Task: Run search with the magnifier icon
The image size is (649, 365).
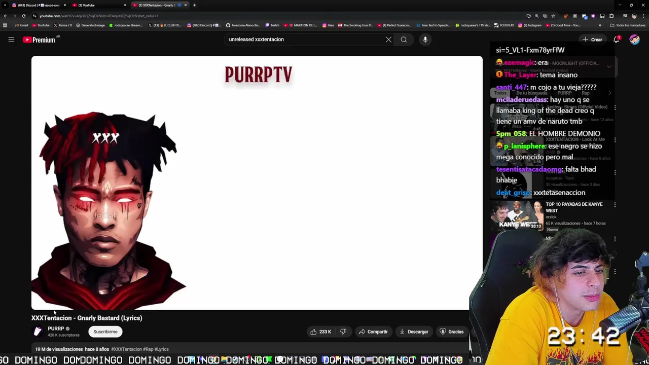Action: point(404,40)
